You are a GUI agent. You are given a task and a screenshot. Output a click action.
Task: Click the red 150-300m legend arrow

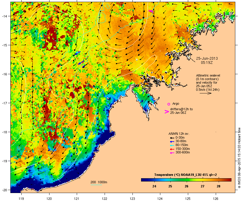click(x=172, y=149)
